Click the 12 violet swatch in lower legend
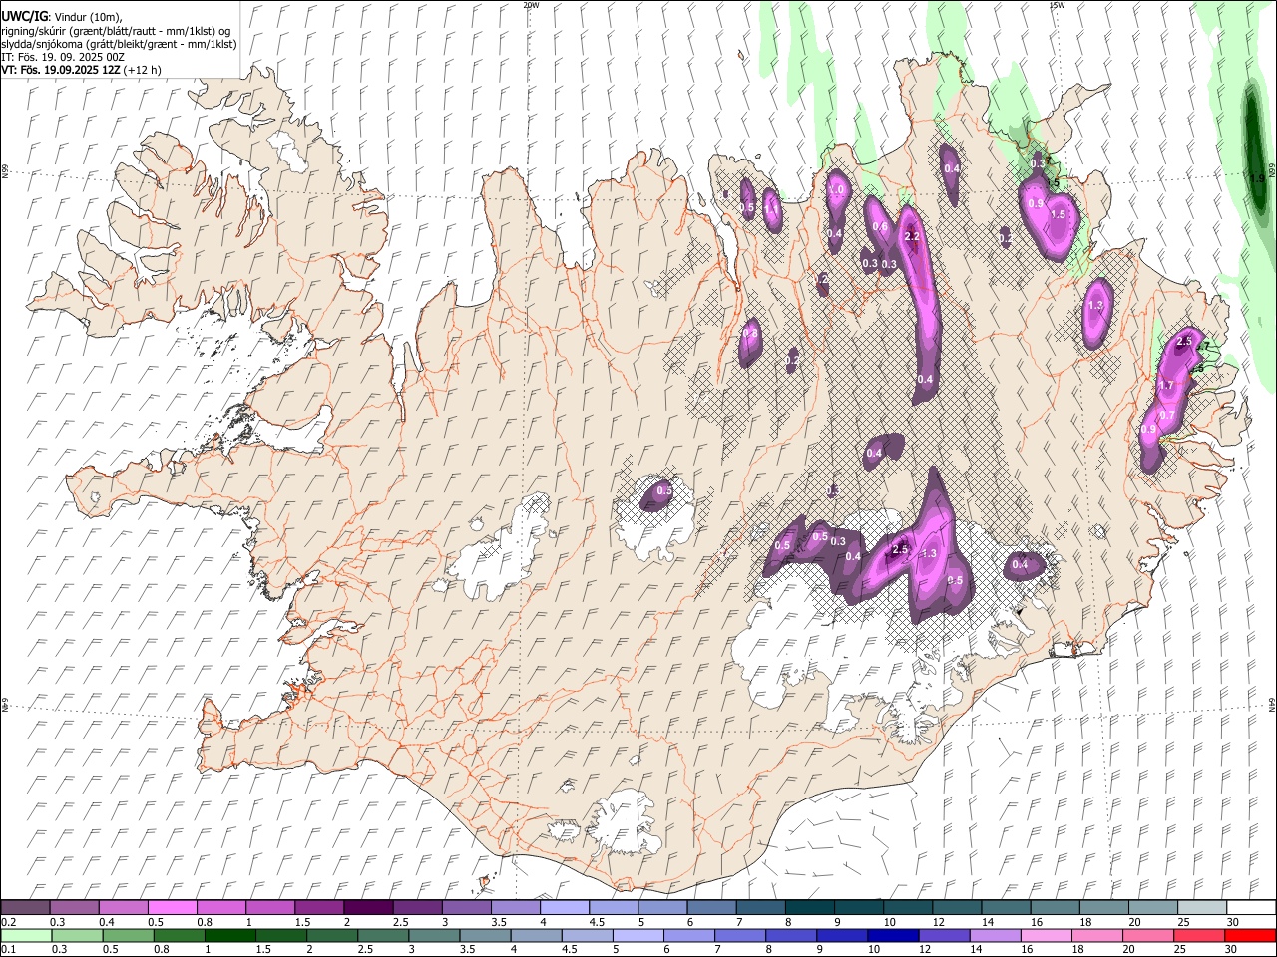The width and height of the screenshot is (1277, 957). click(x=945, y=936)
